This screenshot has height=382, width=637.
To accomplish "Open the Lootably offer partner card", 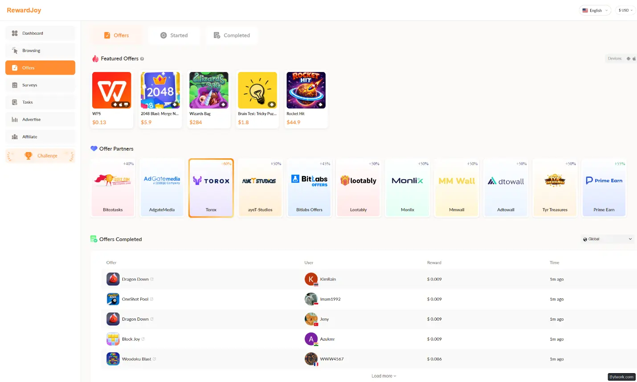I will tap(359, 188).
